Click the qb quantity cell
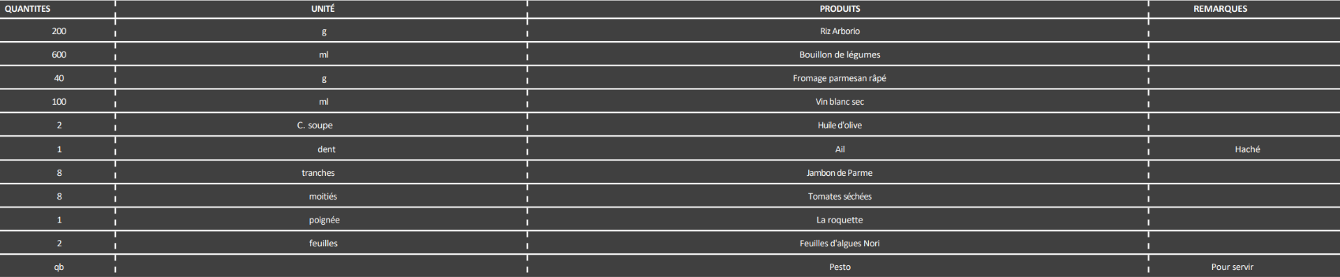 pos(59,267)
